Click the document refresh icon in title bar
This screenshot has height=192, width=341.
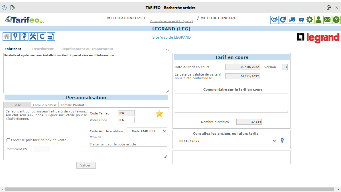(13, 8)
